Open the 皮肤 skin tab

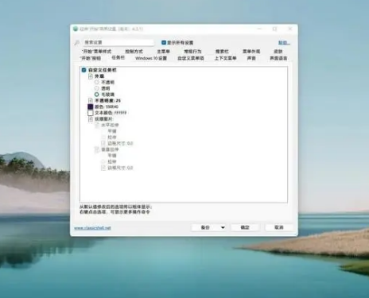278,52
